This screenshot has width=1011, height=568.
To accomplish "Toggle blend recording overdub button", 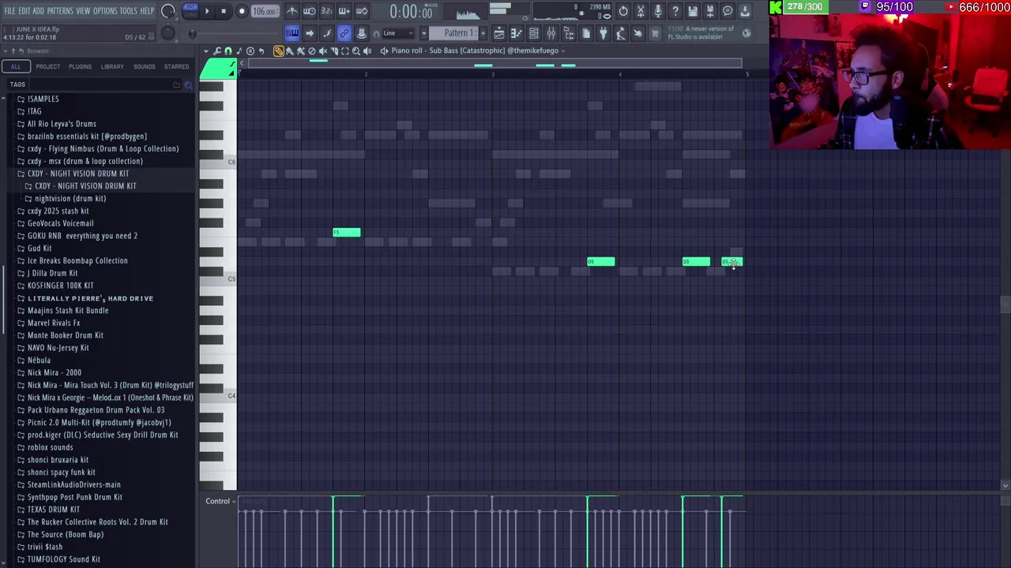I will click(x=344, y=11).
